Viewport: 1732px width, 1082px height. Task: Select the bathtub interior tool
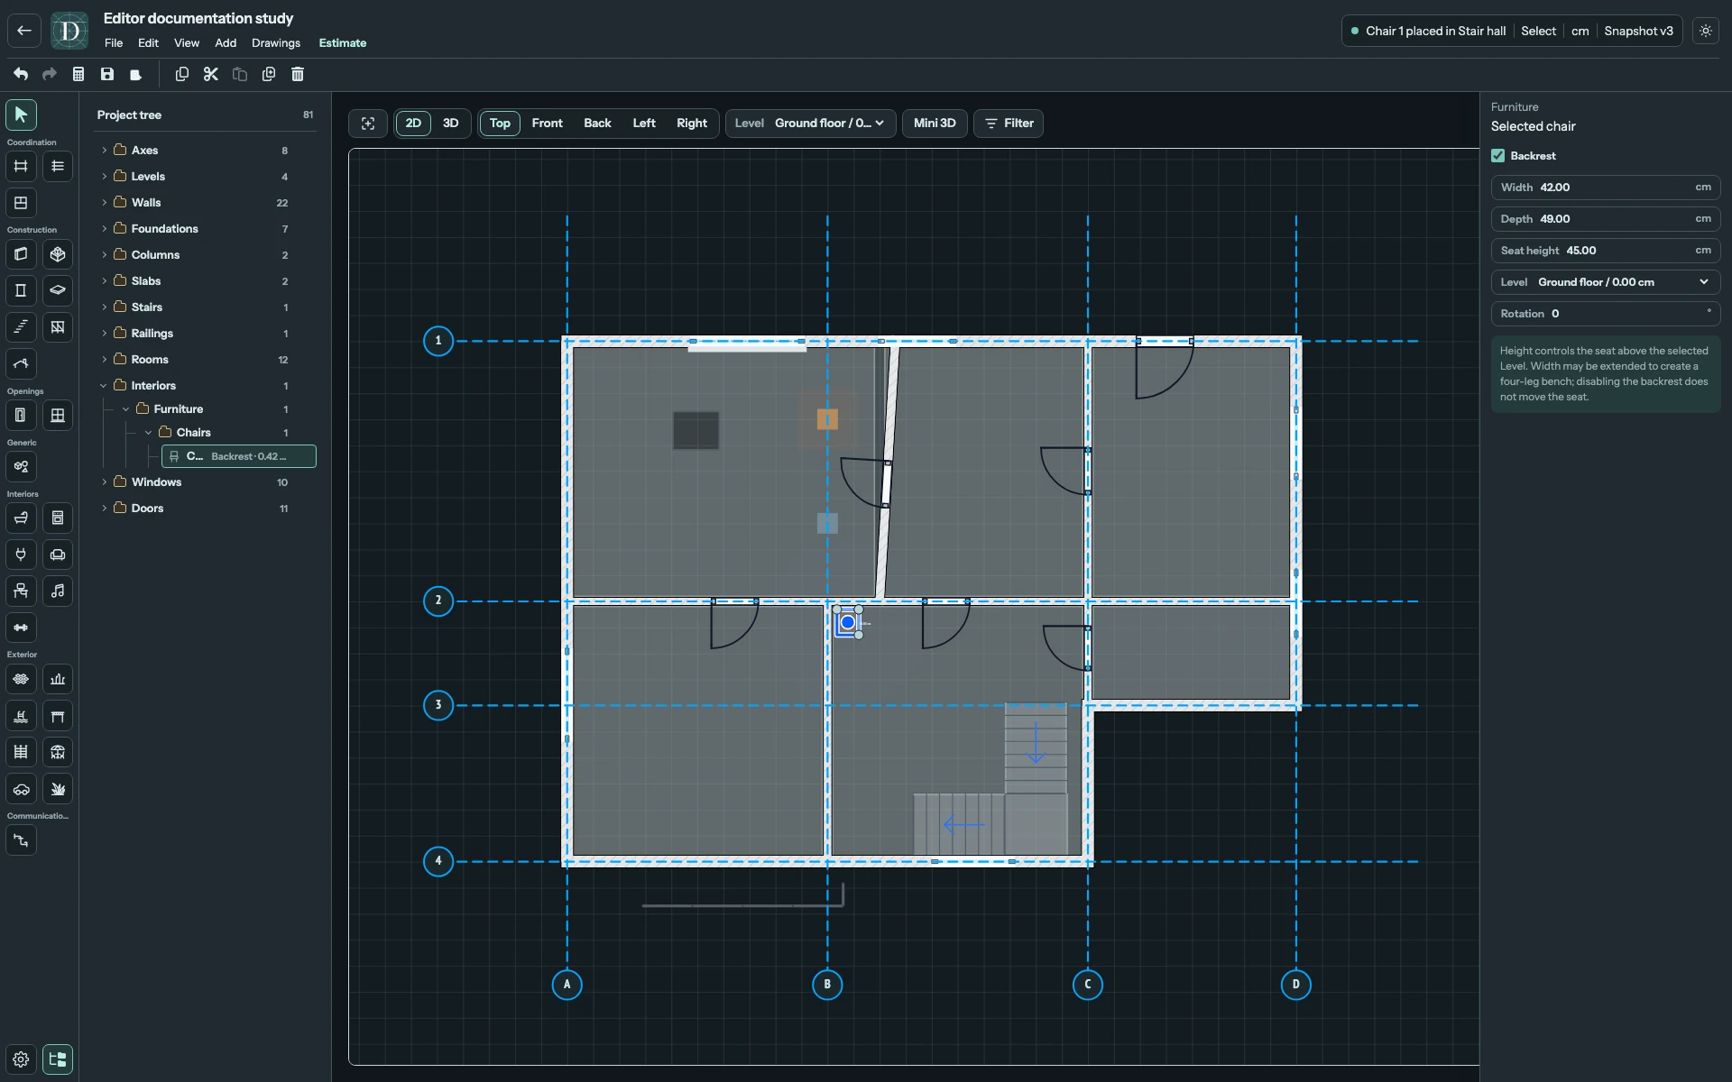click(x=21, y=518)
